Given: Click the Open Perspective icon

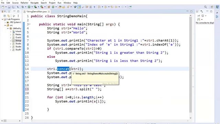Looking at the screenshot, I should tap(212, 7).
